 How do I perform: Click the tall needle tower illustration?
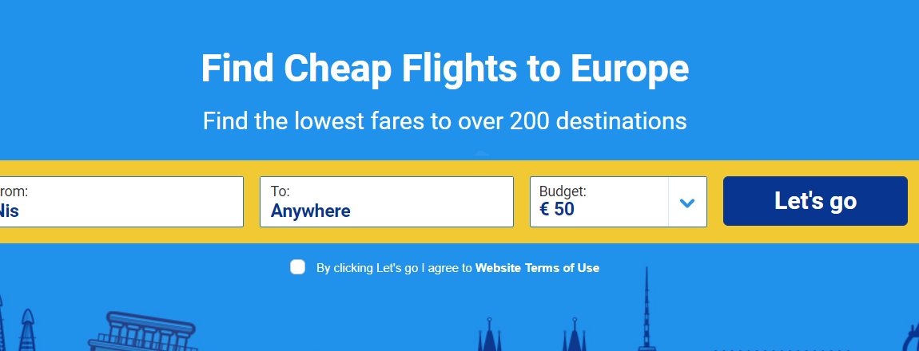tap(646, 309)
